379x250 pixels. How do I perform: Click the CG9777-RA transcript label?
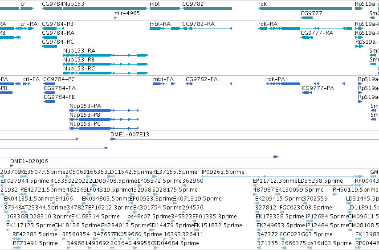click(x=317, y=33)
